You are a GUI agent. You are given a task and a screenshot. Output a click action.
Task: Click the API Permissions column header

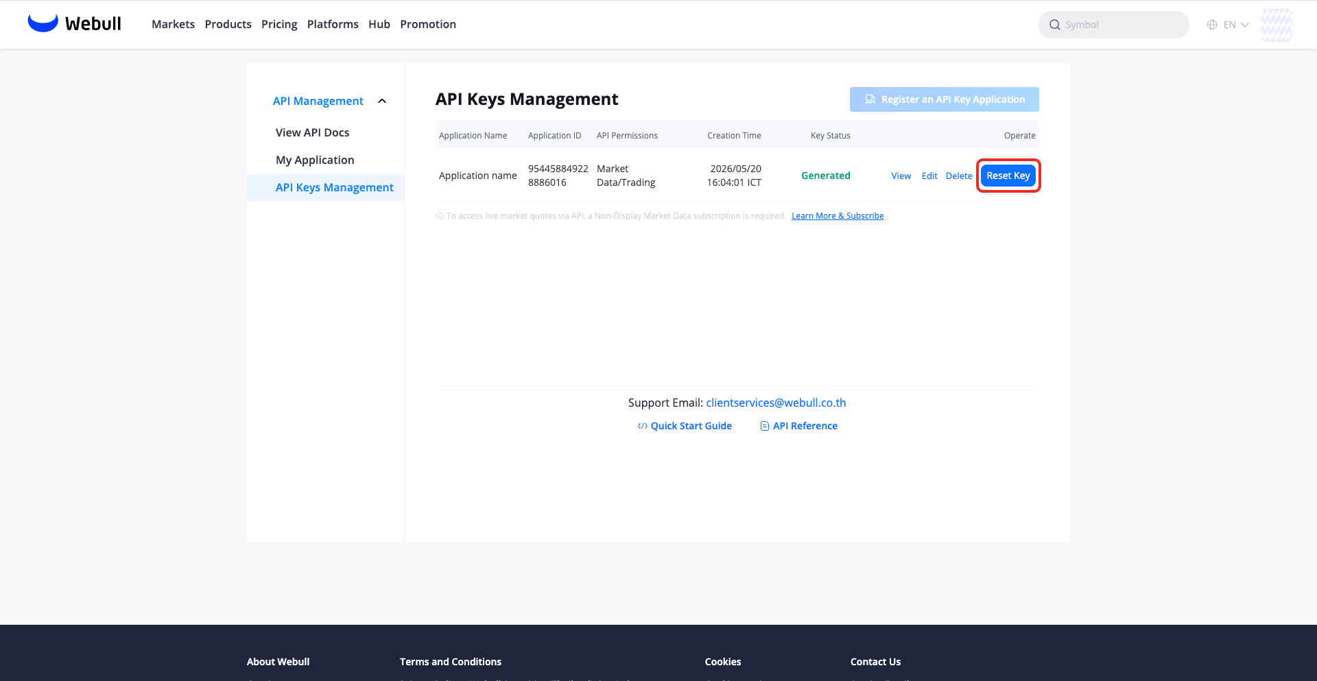(627, 136)
